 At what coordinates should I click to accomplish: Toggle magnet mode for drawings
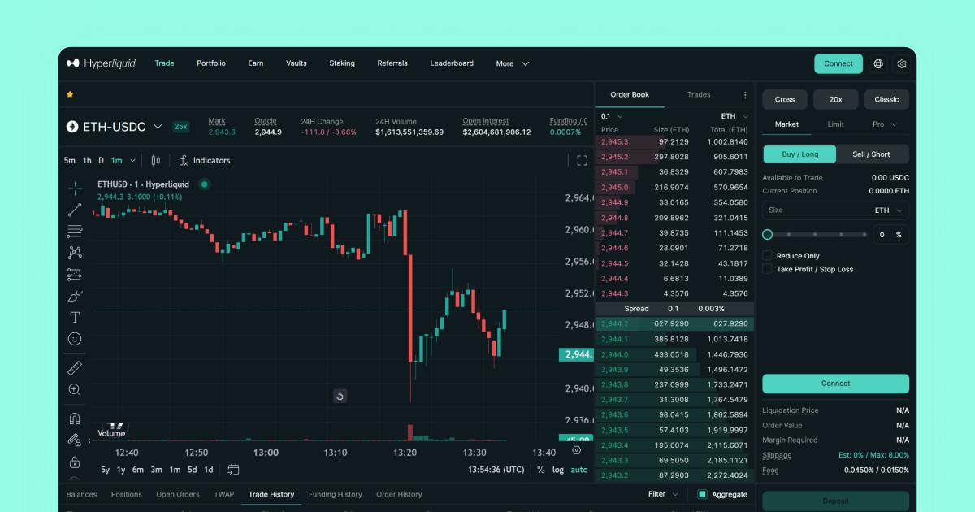(x=75, y=419)
